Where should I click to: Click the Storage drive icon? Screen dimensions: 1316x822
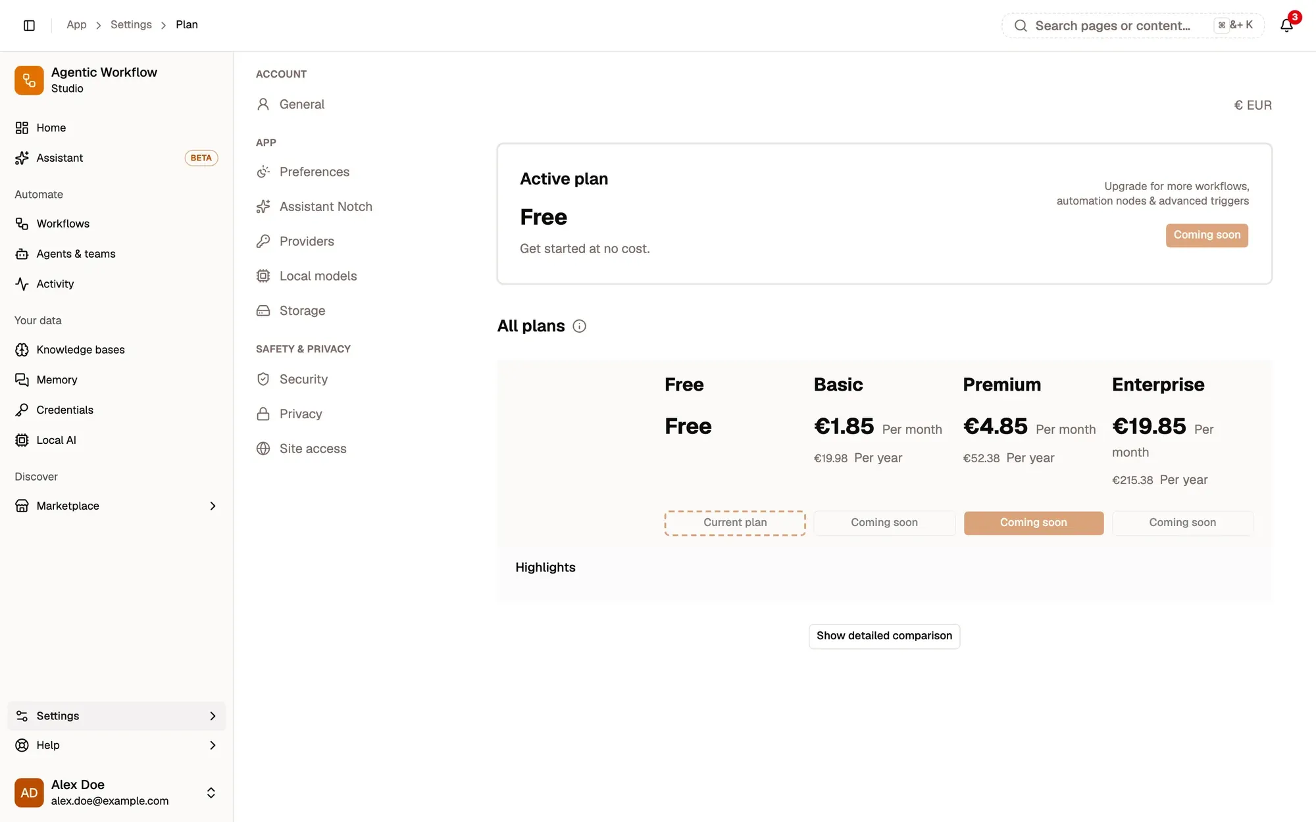pyautogui.click(x=263, y=311)
